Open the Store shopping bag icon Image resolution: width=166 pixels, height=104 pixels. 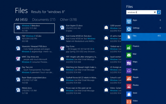coord(129,94)
